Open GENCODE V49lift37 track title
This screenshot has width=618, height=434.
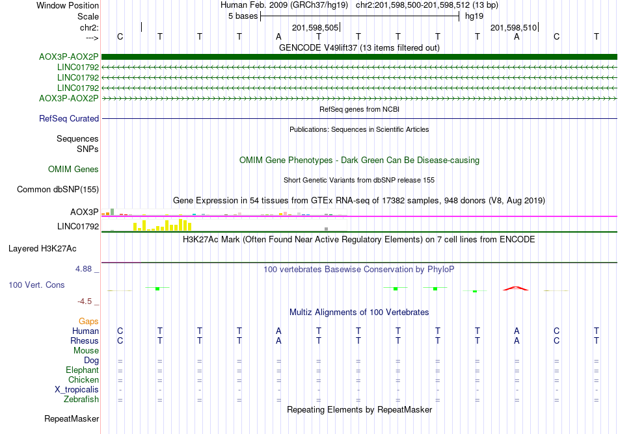point(359,47)
